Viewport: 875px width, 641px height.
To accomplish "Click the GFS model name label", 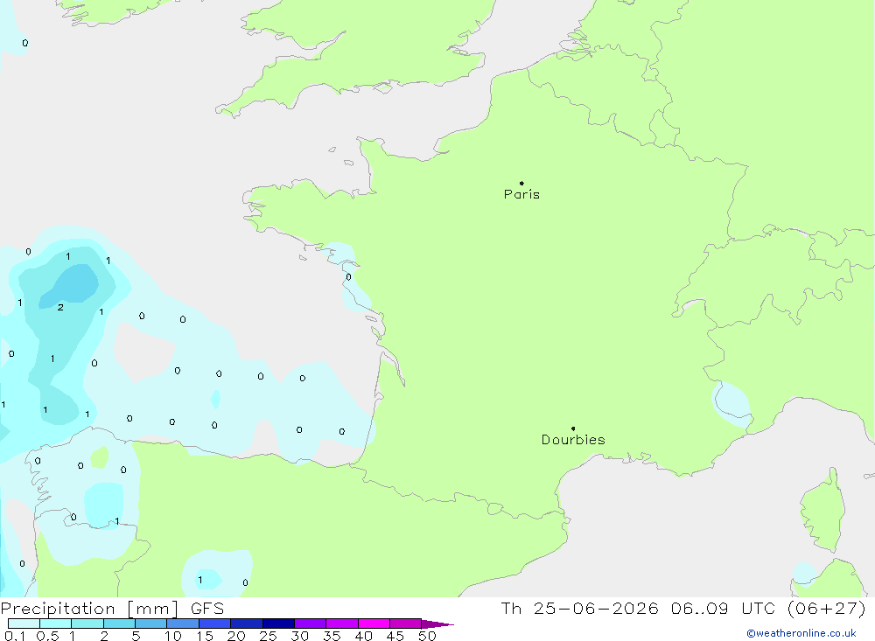I will tap(207, 609).
